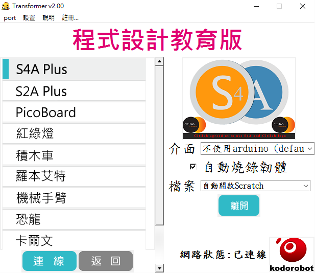Select S4A Plus in the list
This screenshot has height=273, width=315.
(74, 69)
